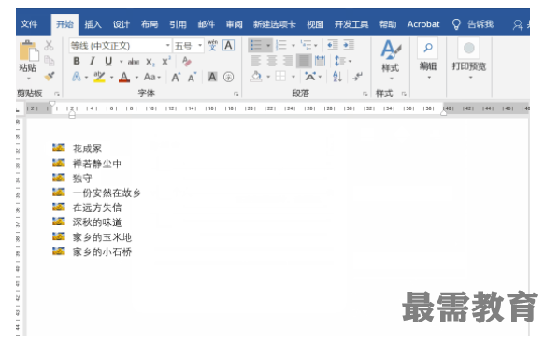This screenshot has height=344, width=544.
Task: Open the font name combo box
Action: pos(121,46)
